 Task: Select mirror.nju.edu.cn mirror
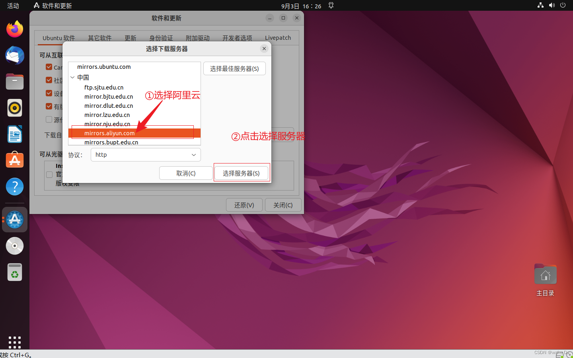[x=134, y=124]
